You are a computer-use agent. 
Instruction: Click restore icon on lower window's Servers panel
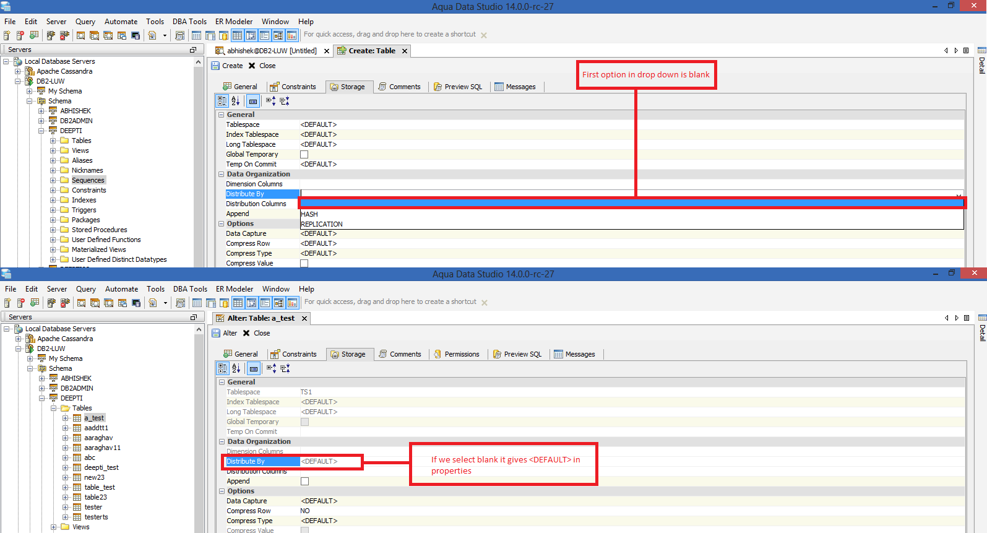[x=194, y=317]
